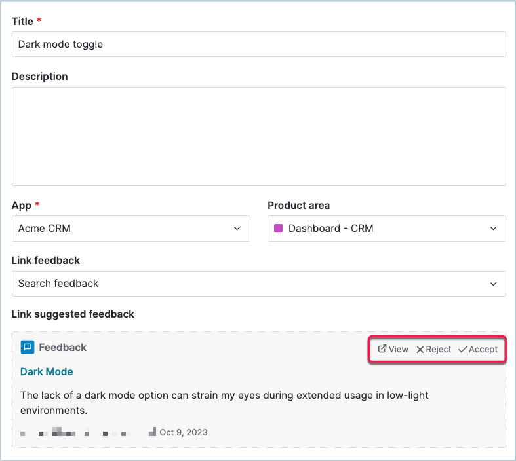Image resolution: width=516 pixels, height=461 pixels.
Task: Expand the App dropdown chevron
Action: click(237, 229)
